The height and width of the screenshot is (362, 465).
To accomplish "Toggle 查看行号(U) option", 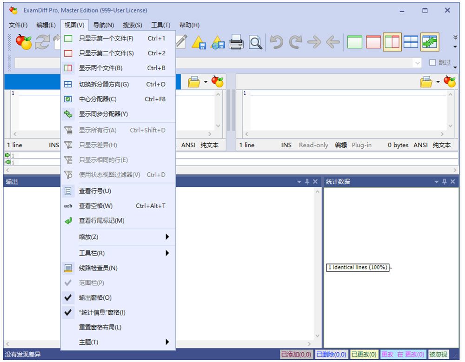I will (x=118, y=191).
